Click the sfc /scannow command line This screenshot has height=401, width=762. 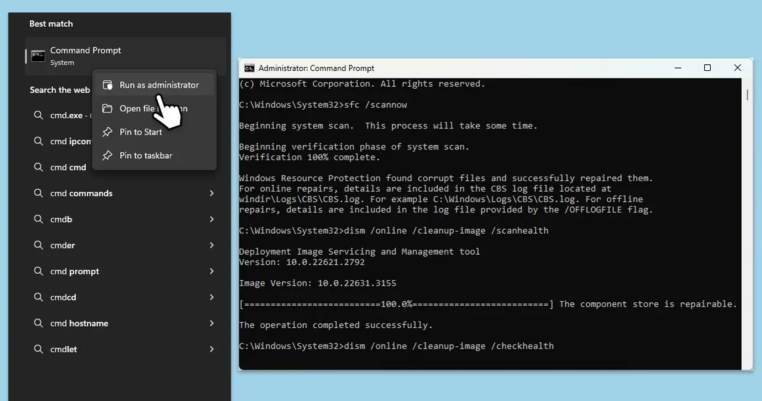click(323, 105)
